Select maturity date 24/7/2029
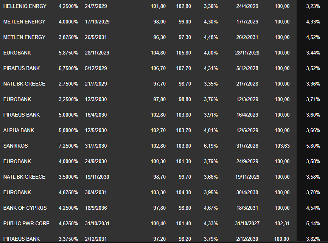Image resolution: width=328 pixels, height=243 pixels. pyautogui.click(x=96, y=6)
